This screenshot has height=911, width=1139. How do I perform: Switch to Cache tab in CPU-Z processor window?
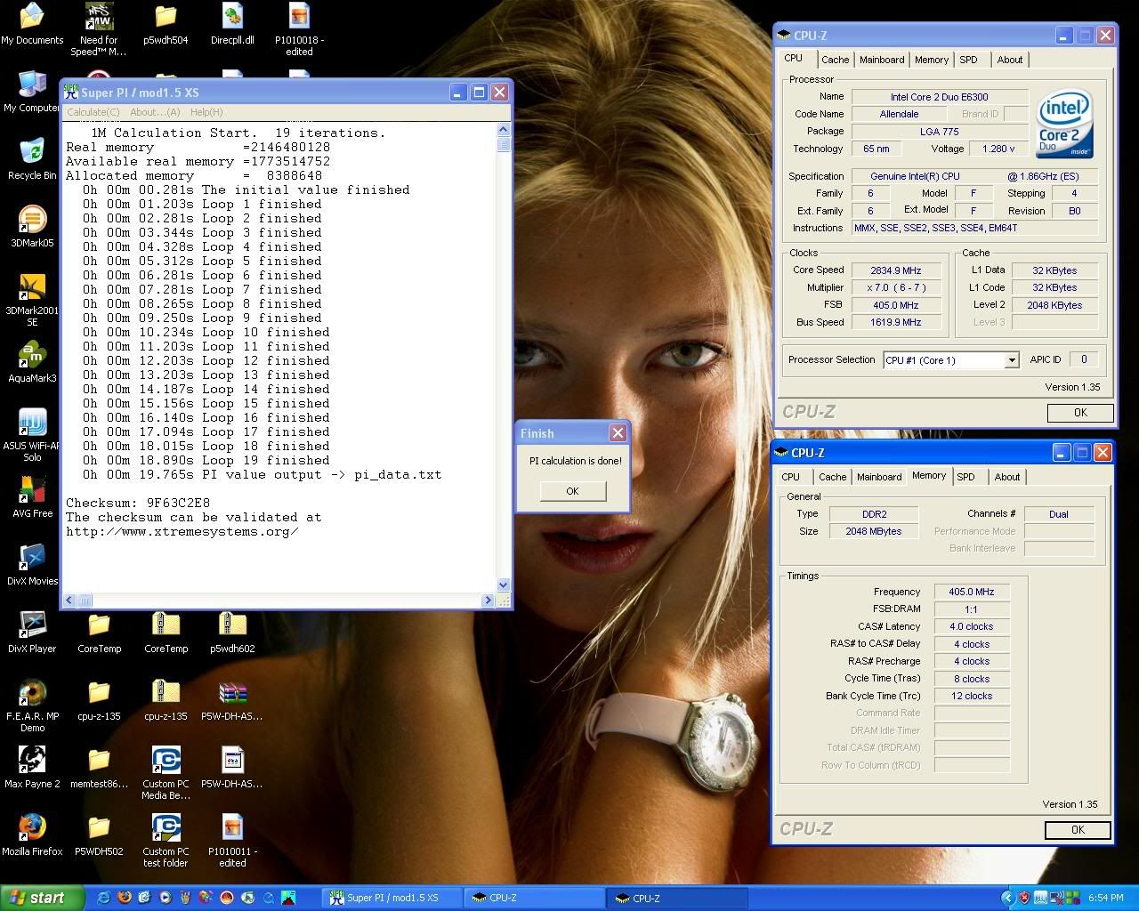coord(835,60)
